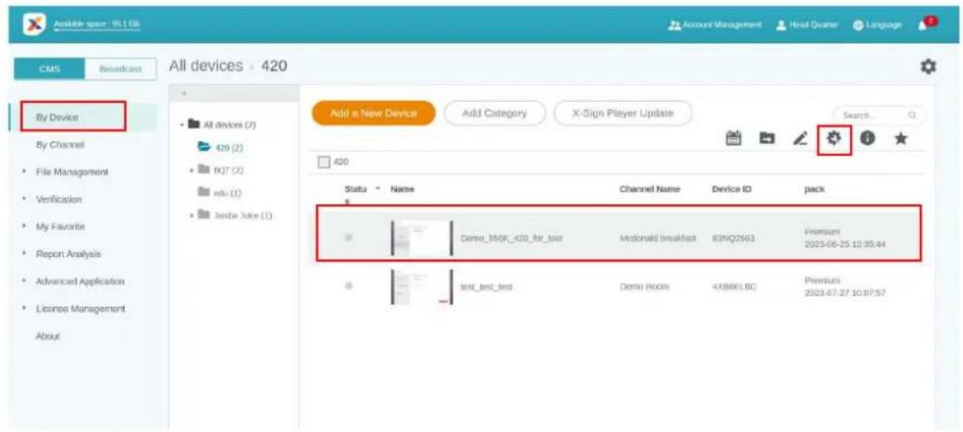Viewport: 963px width, 432px height.
Task: Open the Status column sort dropdown
Action: coord(377,188)
